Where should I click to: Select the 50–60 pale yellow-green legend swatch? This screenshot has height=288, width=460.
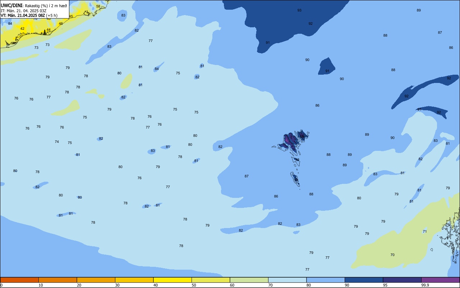pos(211,280)
